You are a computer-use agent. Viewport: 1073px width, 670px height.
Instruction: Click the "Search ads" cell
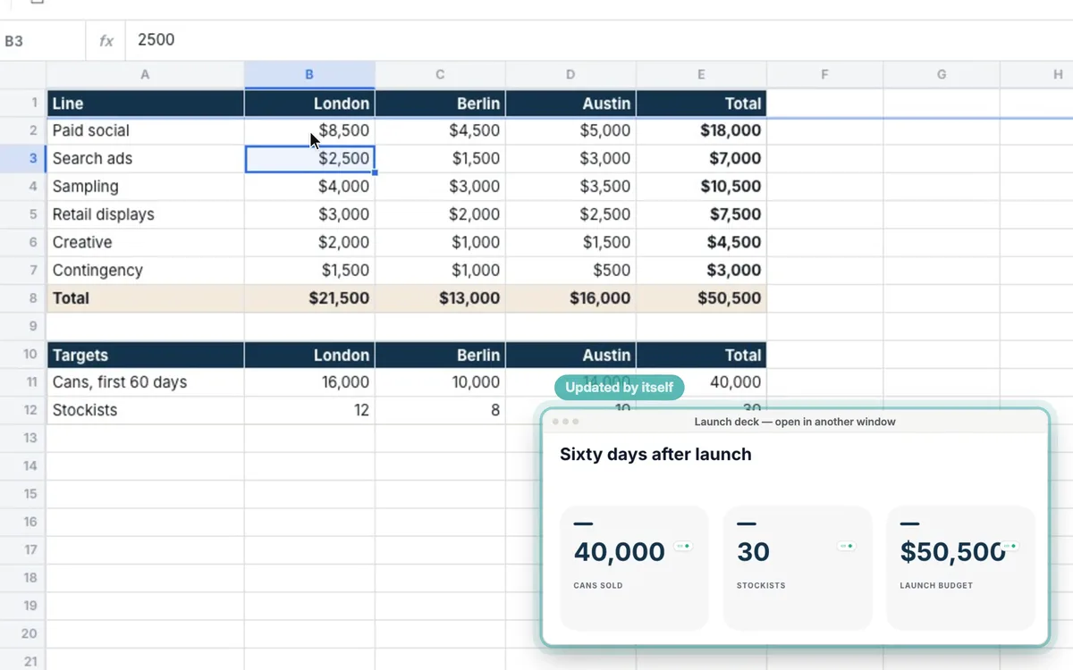click(145, 158)
